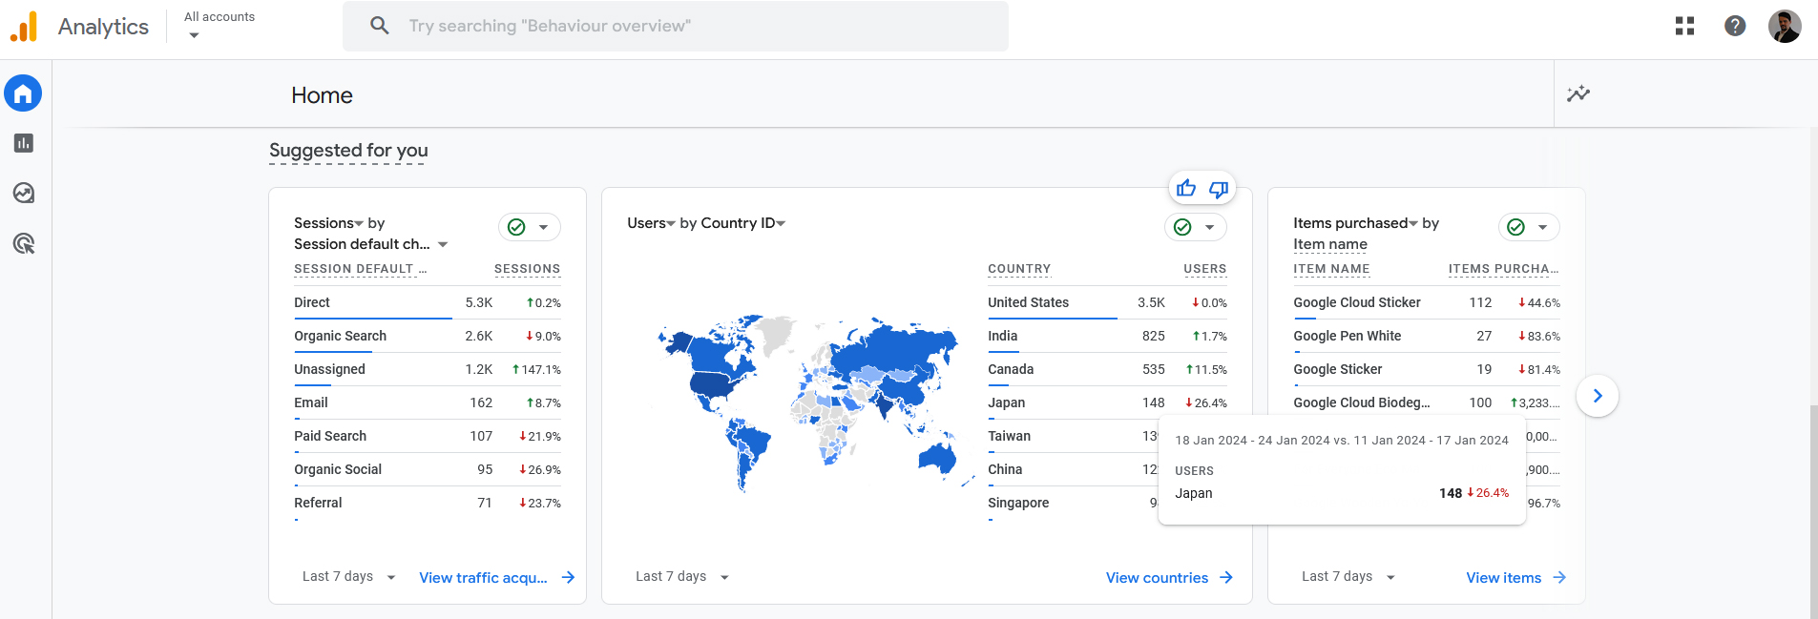The height and width of the screenshot is (619, 1818).
Task: Click the Suggested for you heading
Action: pos(348,151)
